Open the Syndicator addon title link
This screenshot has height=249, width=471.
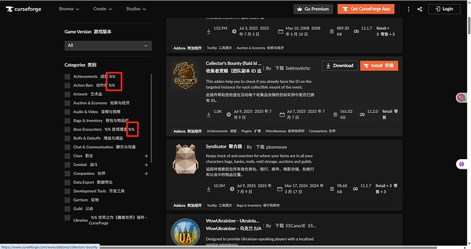pyautogui.click(x=223, y=147)
